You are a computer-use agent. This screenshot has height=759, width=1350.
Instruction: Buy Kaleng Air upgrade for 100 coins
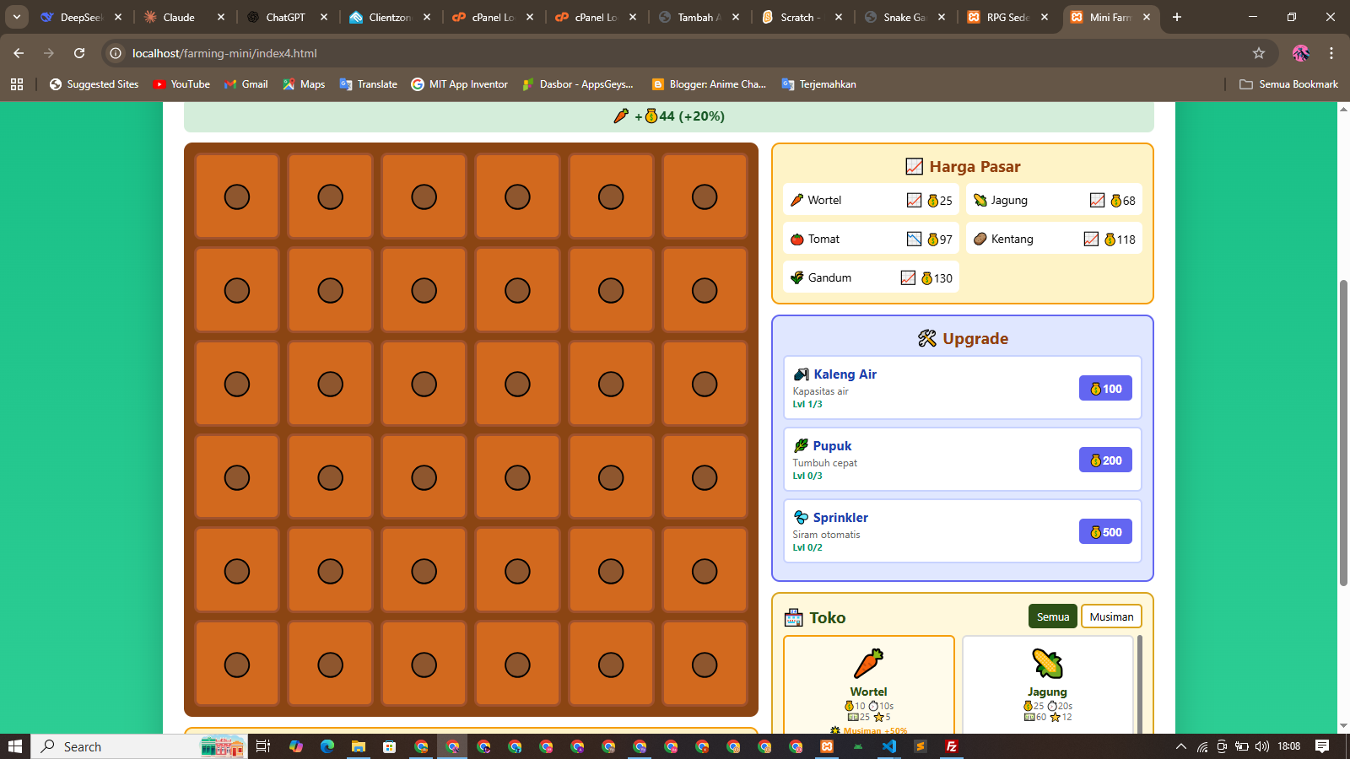pyautogui.click(x=1105, y=389)
